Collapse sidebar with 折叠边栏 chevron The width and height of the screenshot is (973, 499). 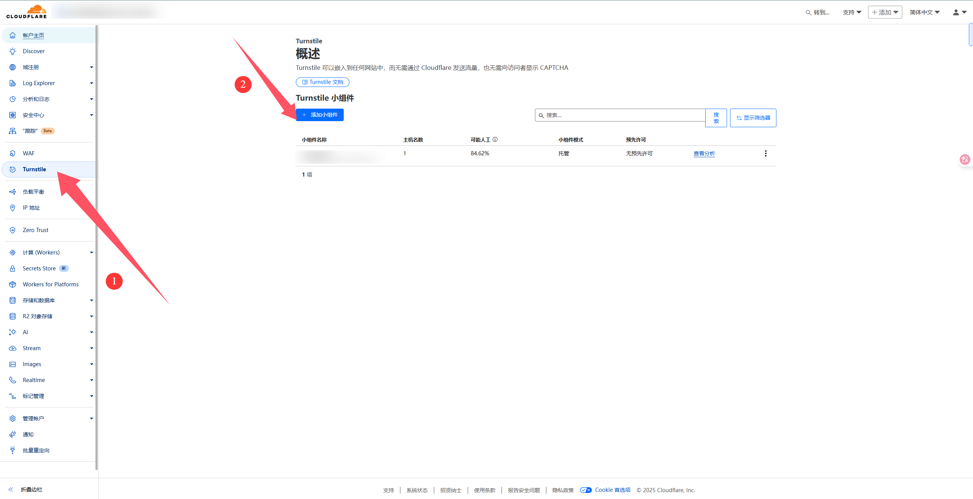coord(11,490)
